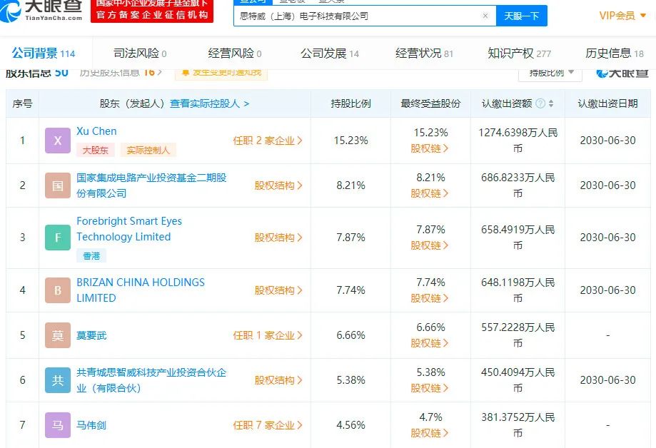Open 股权链 under 8.21% beneficial share
This screenshot has height=448, width=656.
click(x=430, y=193)
